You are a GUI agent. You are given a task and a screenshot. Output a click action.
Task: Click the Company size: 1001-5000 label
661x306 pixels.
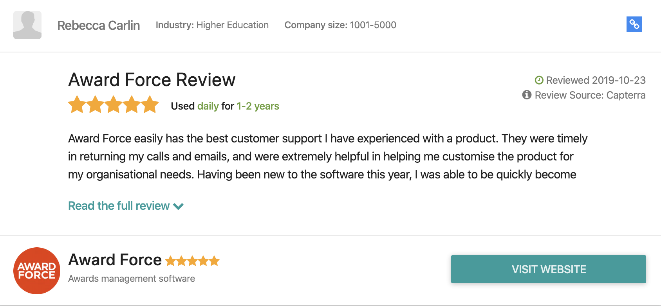click(x=340, y=25)
